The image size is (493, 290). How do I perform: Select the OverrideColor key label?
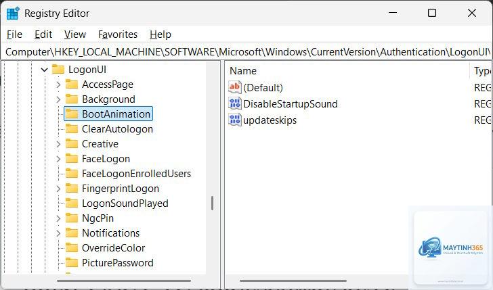pos(113,247)
